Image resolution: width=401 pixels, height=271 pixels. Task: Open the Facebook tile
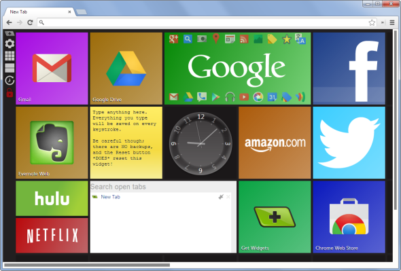[x=349, y=69]
